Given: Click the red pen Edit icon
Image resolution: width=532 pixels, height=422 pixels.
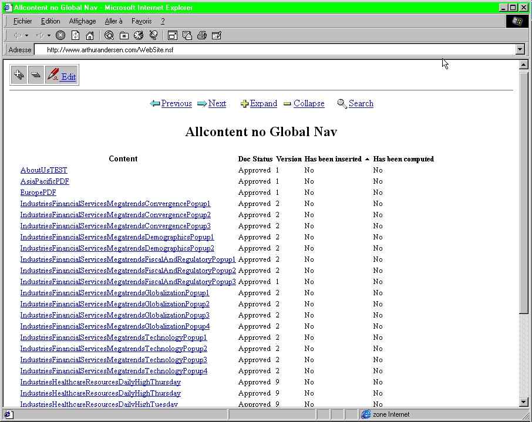Looking at the screenshot, I should [53, 74].
